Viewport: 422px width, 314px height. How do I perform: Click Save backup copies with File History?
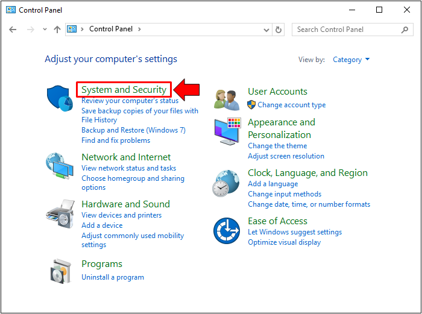tap(140, 115)
